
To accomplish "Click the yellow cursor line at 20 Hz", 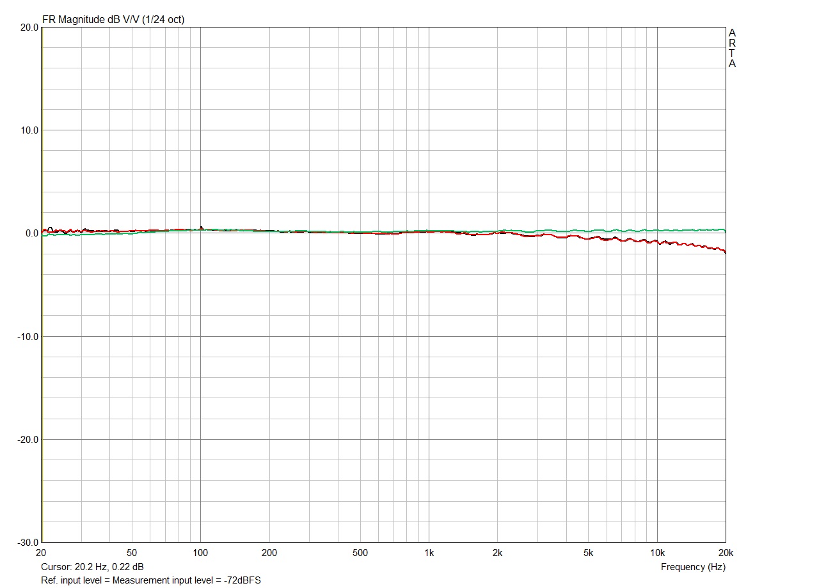I will (42, 284).
